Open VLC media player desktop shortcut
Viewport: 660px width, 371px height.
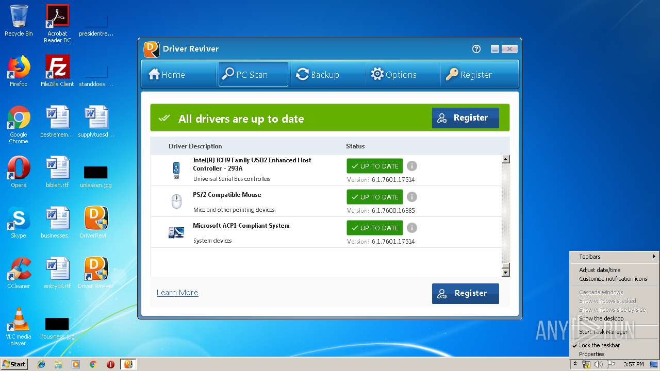pos(19,327)
